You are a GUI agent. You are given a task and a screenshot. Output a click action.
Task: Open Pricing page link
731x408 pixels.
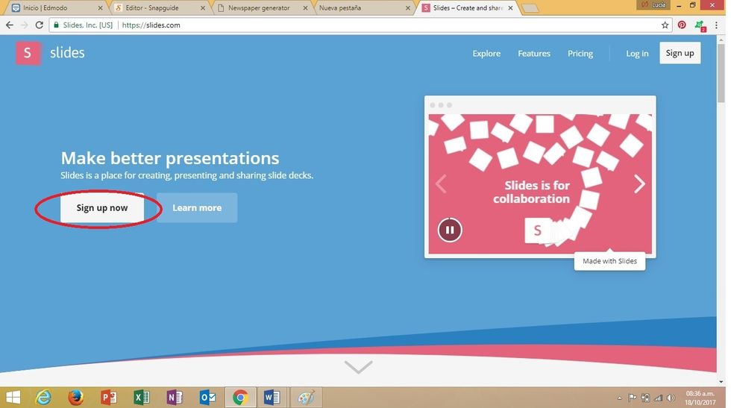click(x=580, y=53)
